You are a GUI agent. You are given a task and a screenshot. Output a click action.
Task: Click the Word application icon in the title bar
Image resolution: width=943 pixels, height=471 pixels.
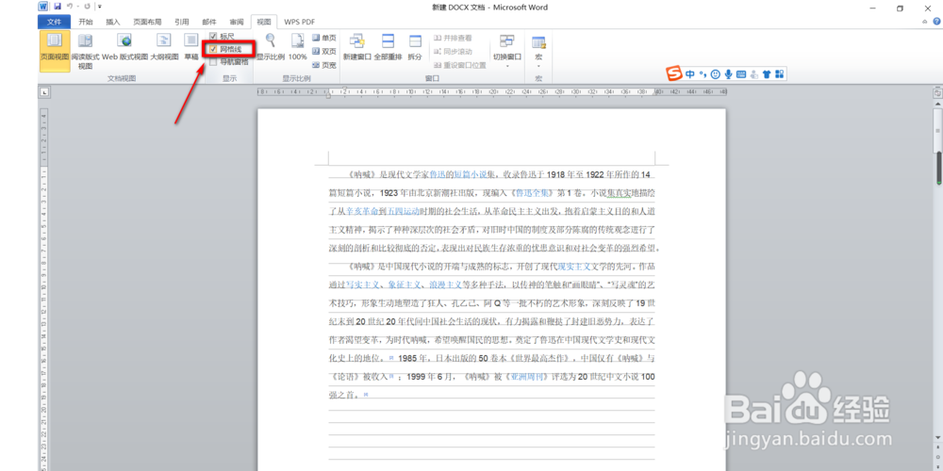[43, 7]
